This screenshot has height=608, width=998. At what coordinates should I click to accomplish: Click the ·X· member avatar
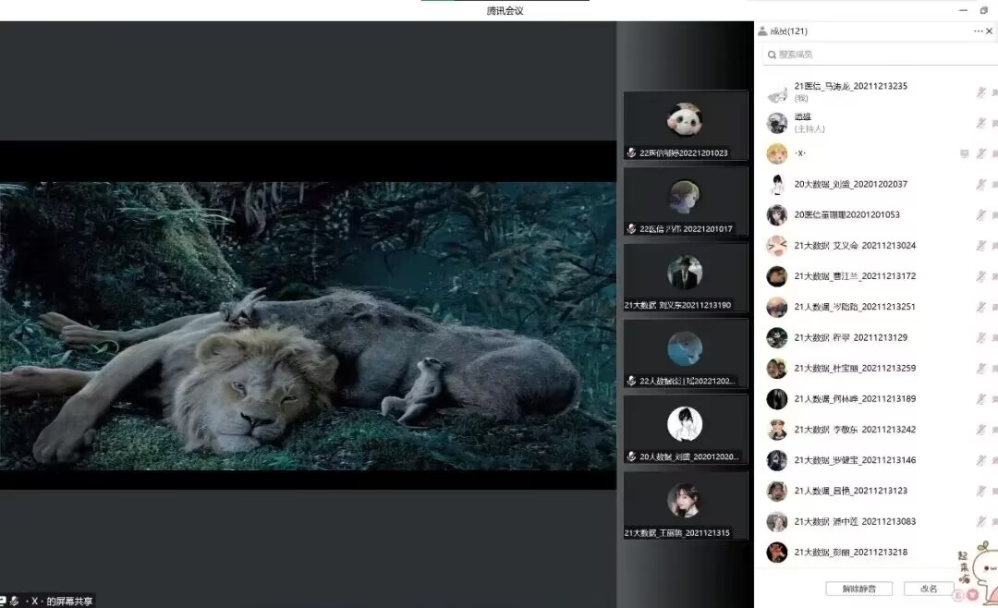pos(776,153)
